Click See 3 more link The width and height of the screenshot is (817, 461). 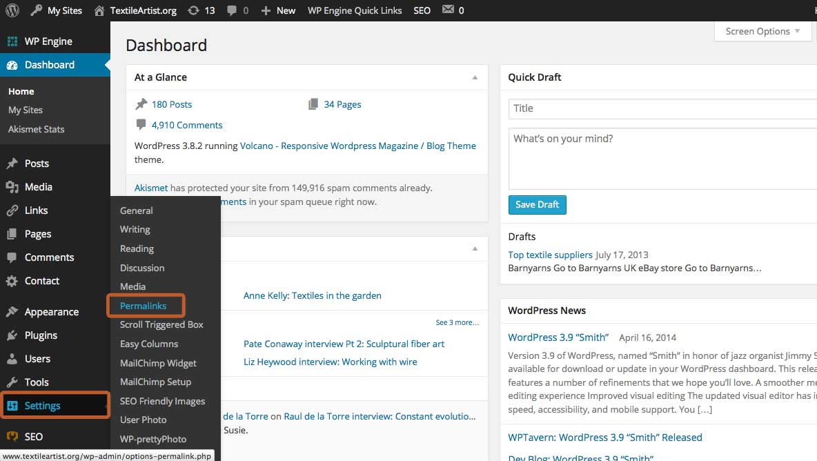(457, 322)
